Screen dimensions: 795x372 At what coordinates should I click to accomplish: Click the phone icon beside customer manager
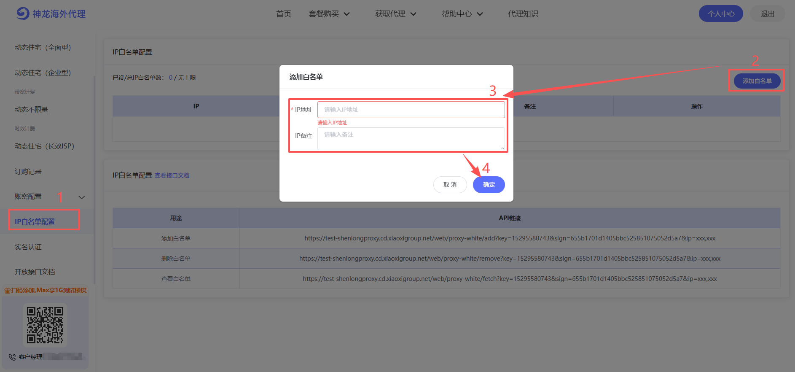pos(12,357)
